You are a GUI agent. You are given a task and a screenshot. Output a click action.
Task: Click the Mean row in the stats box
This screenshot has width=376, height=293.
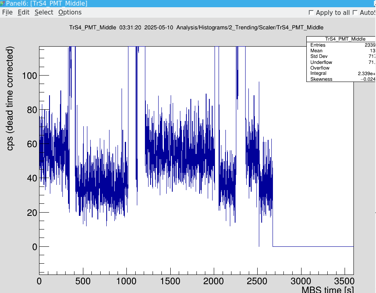(x=341, y=51)
